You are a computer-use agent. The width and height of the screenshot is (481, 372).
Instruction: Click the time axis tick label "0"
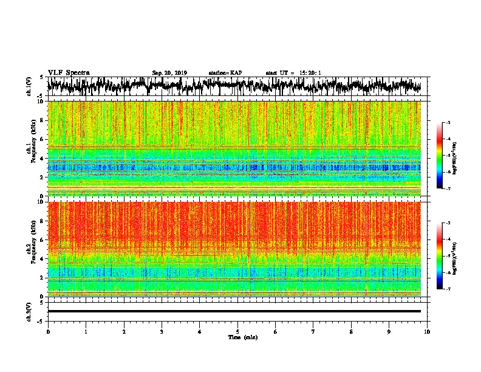(x=48, y=332)
